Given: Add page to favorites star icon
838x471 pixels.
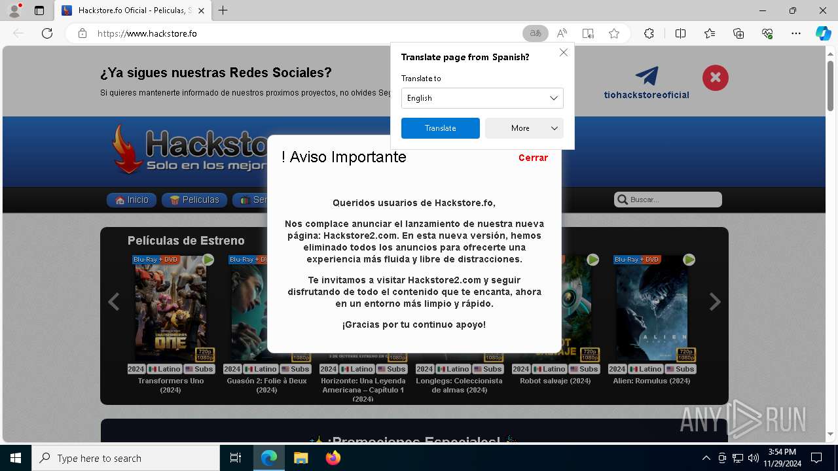Looking at the screenshot, I should (x=614, y=33).
